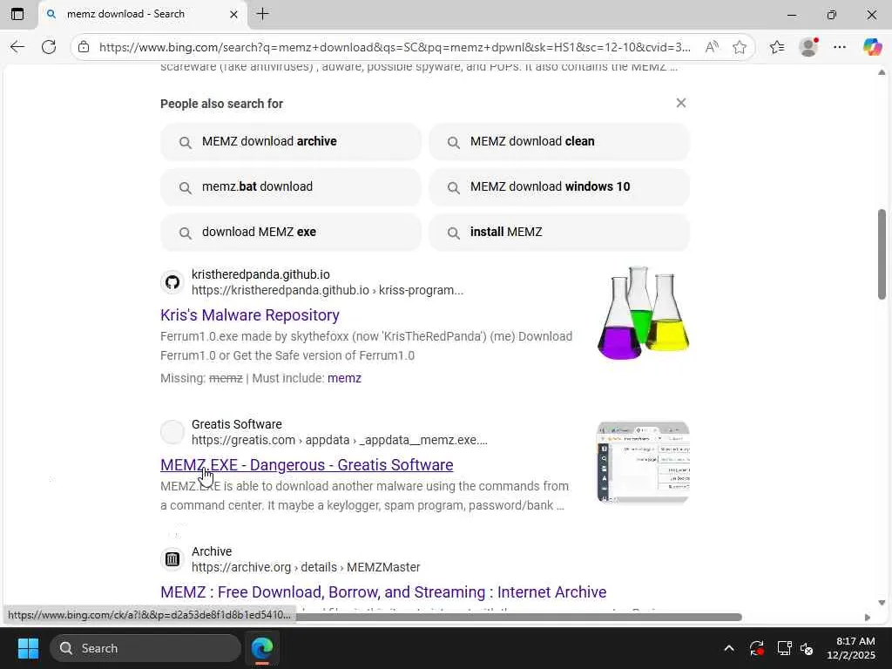
Task: Open Windows Update tray icon
Action: 756,648
